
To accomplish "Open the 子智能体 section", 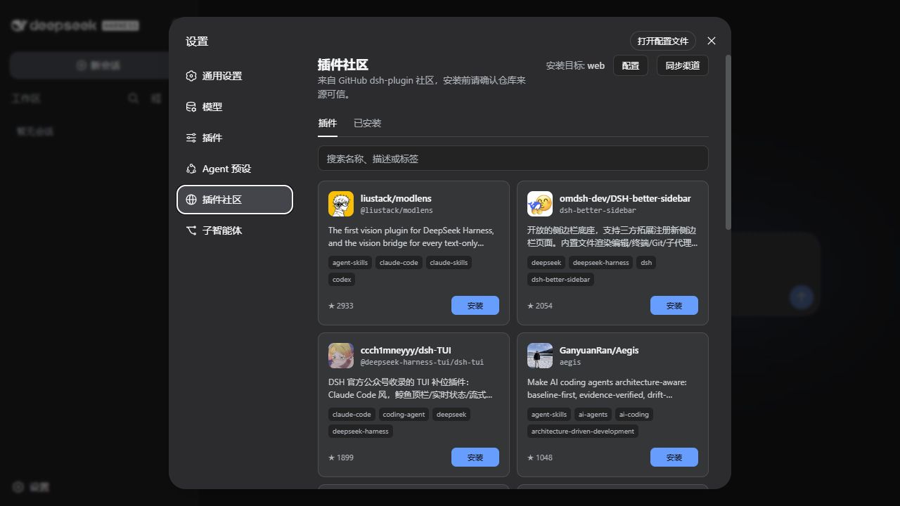I will coord(235,231).
